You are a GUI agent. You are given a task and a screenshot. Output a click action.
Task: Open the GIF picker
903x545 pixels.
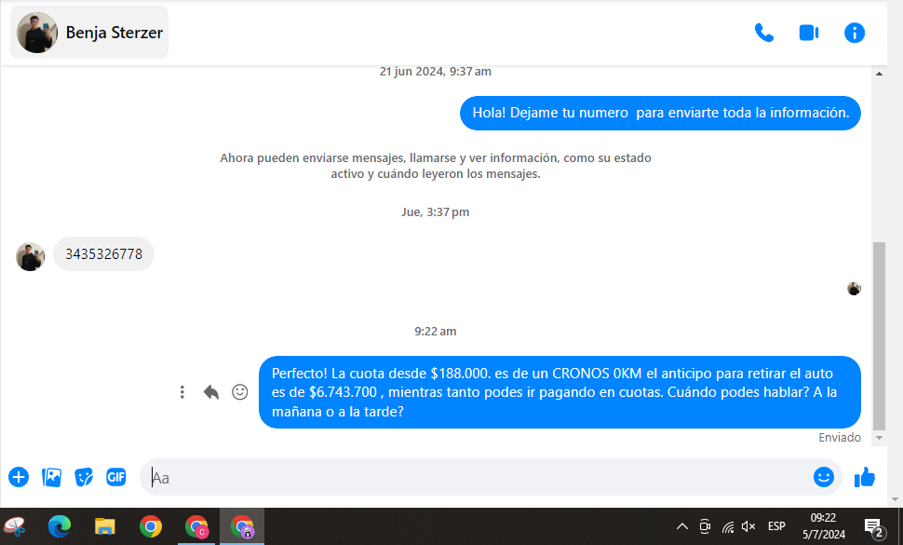(x=115, y=477)
